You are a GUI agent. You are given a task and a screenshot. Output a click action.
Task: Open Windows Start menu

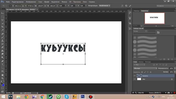pos(3,97)
